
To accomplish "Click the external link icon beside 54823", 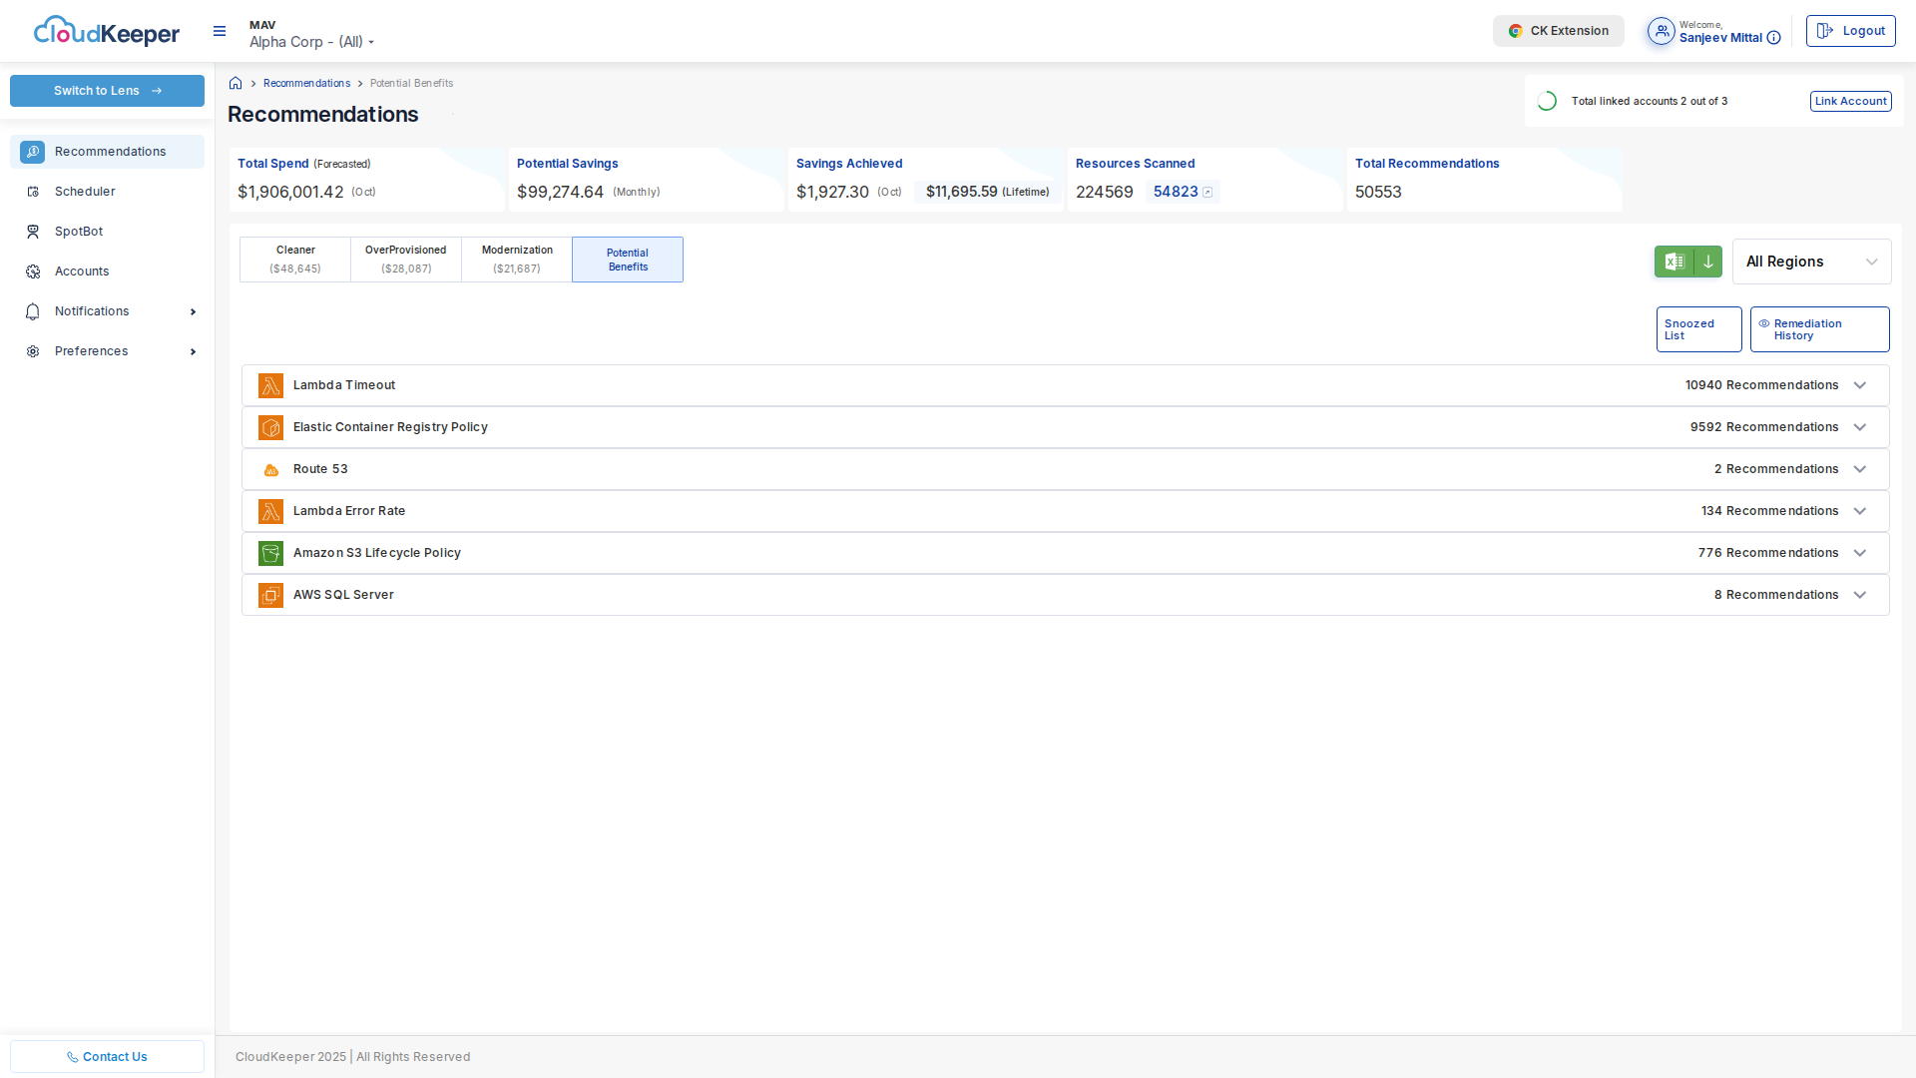I will tap(1207, 193).
